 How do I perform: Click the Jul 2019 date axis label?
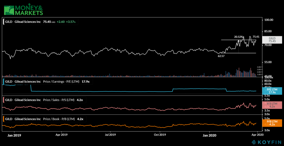click(x=110, y=135)
